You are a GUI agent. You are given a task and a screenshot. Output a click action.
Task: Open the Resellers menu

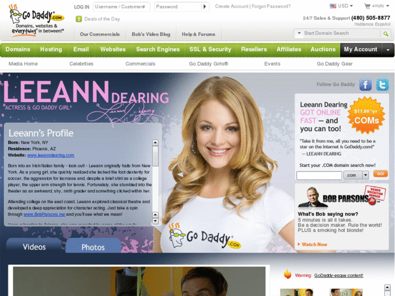click(x=254, y=49)
